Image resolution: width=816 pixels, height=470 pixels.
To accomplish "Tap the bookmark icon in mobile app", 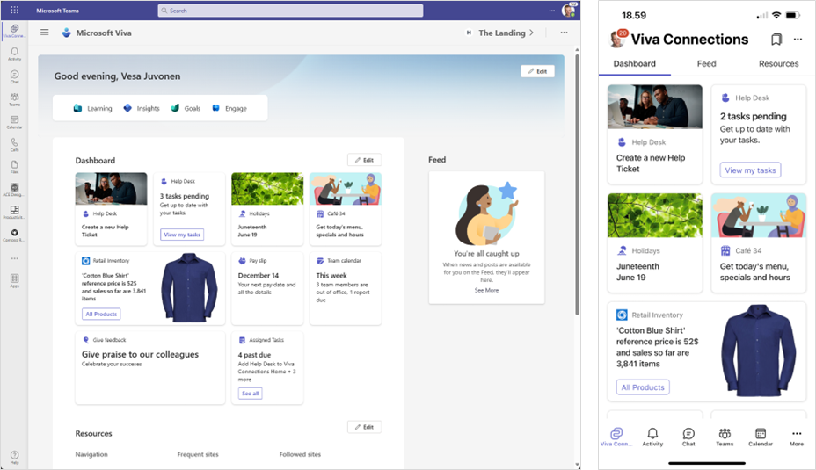I will (776, 39).
